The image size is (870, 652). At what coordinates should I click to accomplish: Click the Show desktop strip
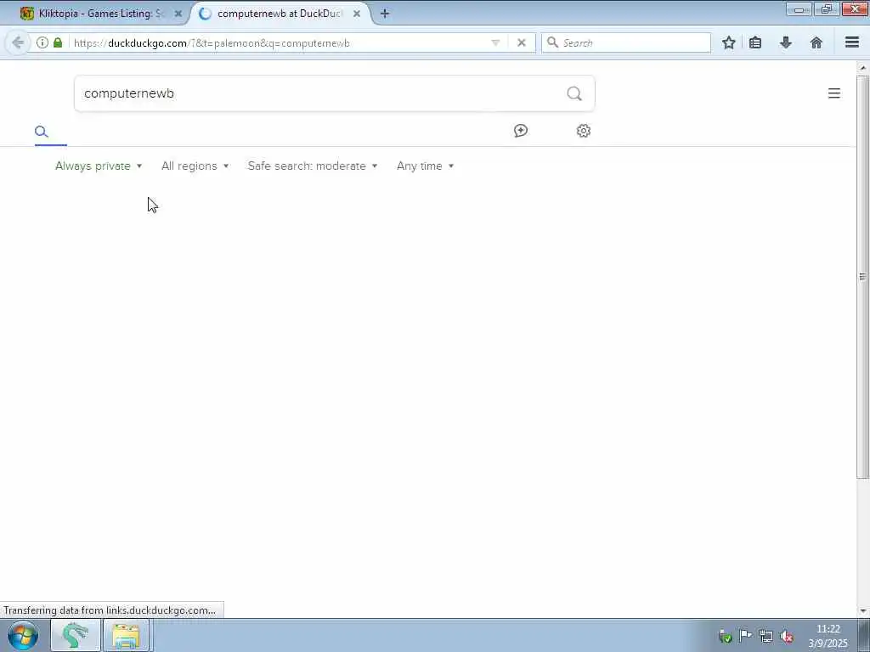point(864,635)
